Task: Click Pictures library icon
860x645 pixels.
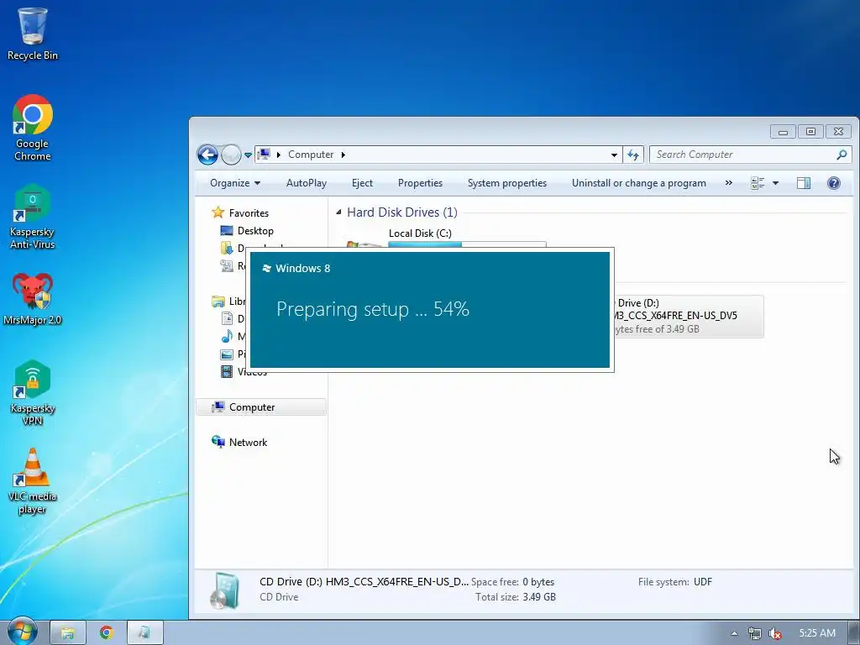Action: pos(227,354)
